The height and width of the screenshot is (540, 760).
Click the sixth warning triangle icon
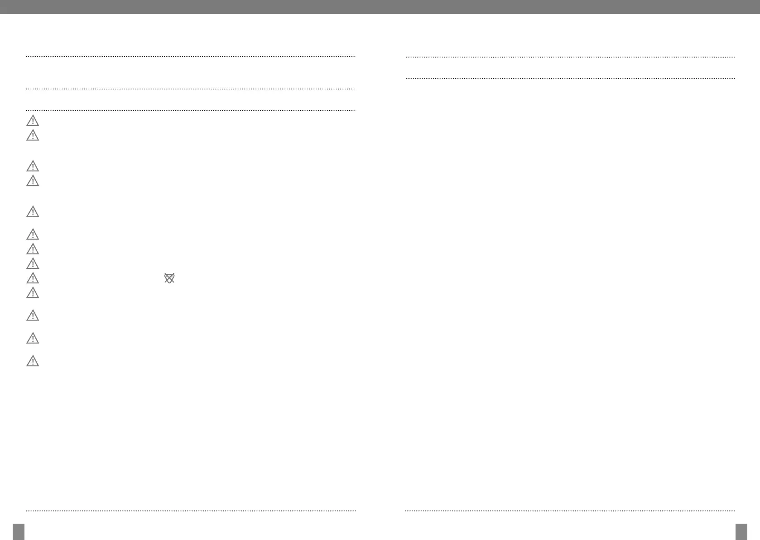tap(33, 234)
